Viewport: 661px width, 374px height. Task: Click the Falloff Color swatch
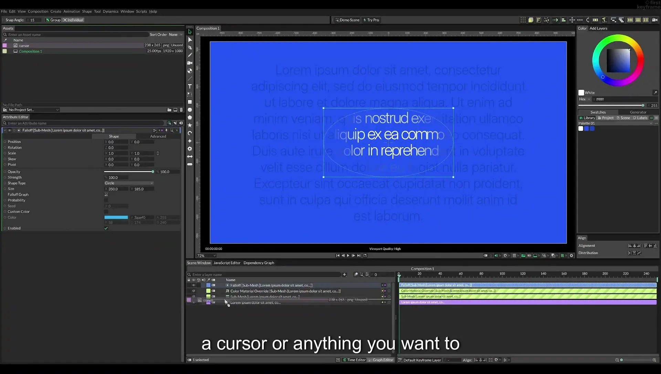tap(116, 217)
